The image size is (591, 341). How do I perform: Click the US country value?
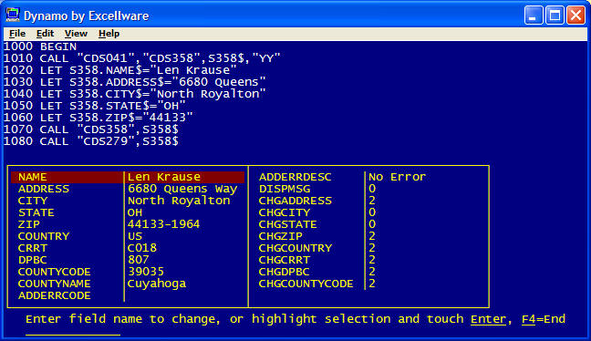coord(135,236)
